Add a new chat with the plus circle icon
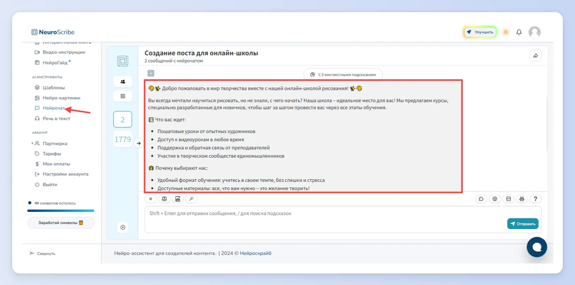Viewport: 575px width, 285px height. [x=122, y=227]
